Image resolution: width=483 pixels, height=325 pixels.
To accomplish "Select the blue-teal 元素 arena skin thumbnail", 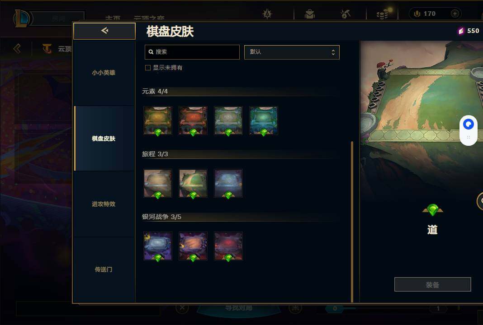I will tap(264, 121).
